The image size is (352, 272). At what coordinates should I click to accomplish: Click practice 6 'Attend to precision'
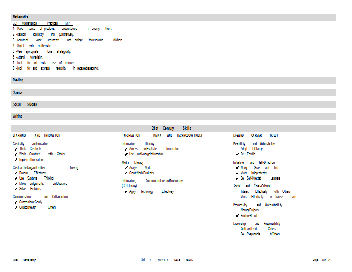click(x=28, y=57)
